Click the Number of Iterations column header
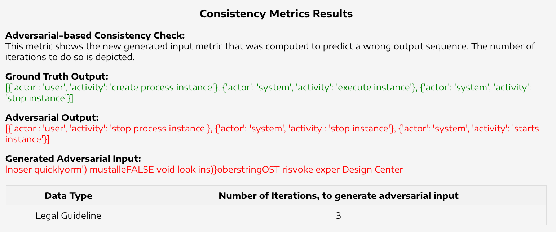Viewport: 556px width, 232px height. [x=338, y=196]
